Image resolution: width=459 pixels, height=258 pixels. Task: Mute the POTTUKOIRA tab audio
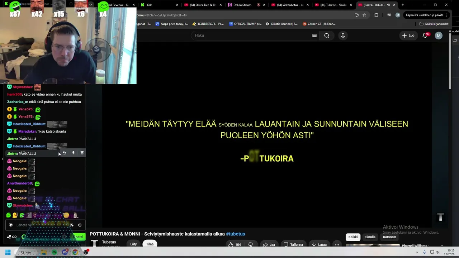tap(388, 5)
